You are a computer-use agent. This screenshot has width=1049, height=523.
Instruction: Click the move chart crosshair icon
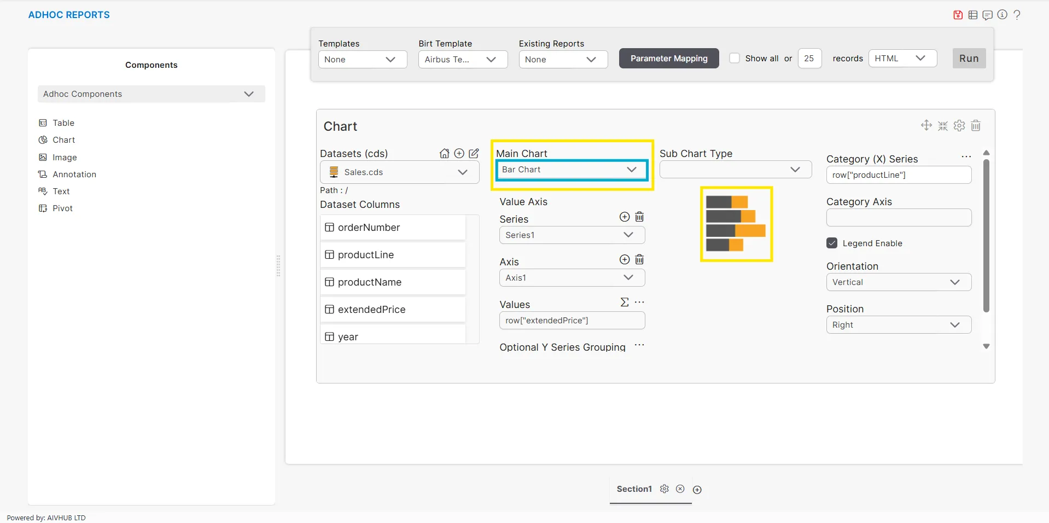click(x=926, y=126)
